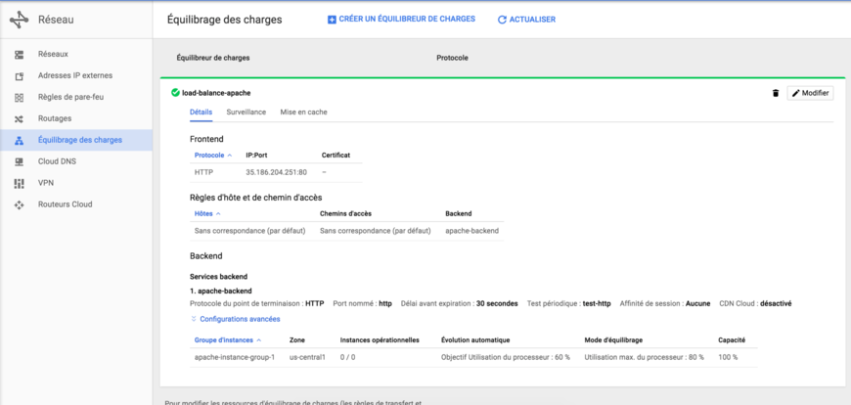851x405 pixels.
Task: Open Adresses IP externes page
Action: pyautogui.click(x=75, y=76)
